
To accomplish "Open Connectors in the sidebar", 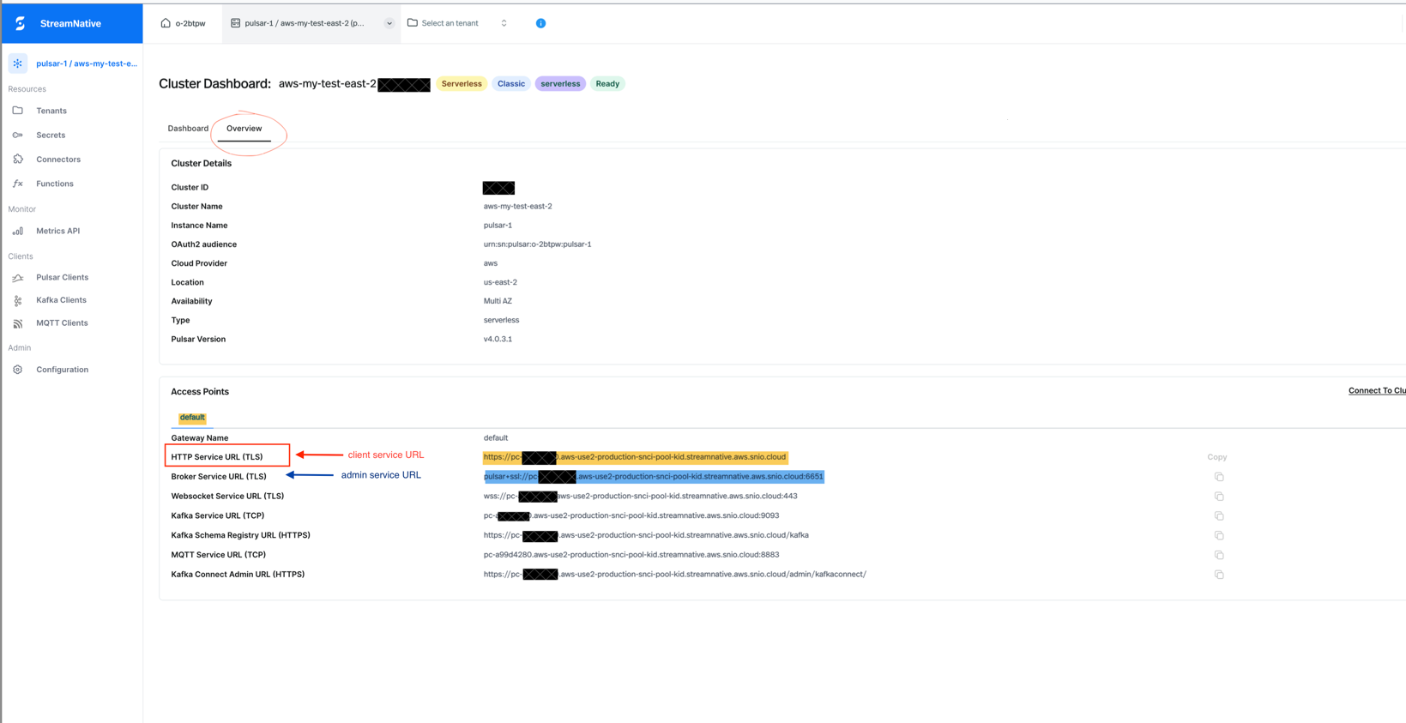I will [x=58, y=160].
